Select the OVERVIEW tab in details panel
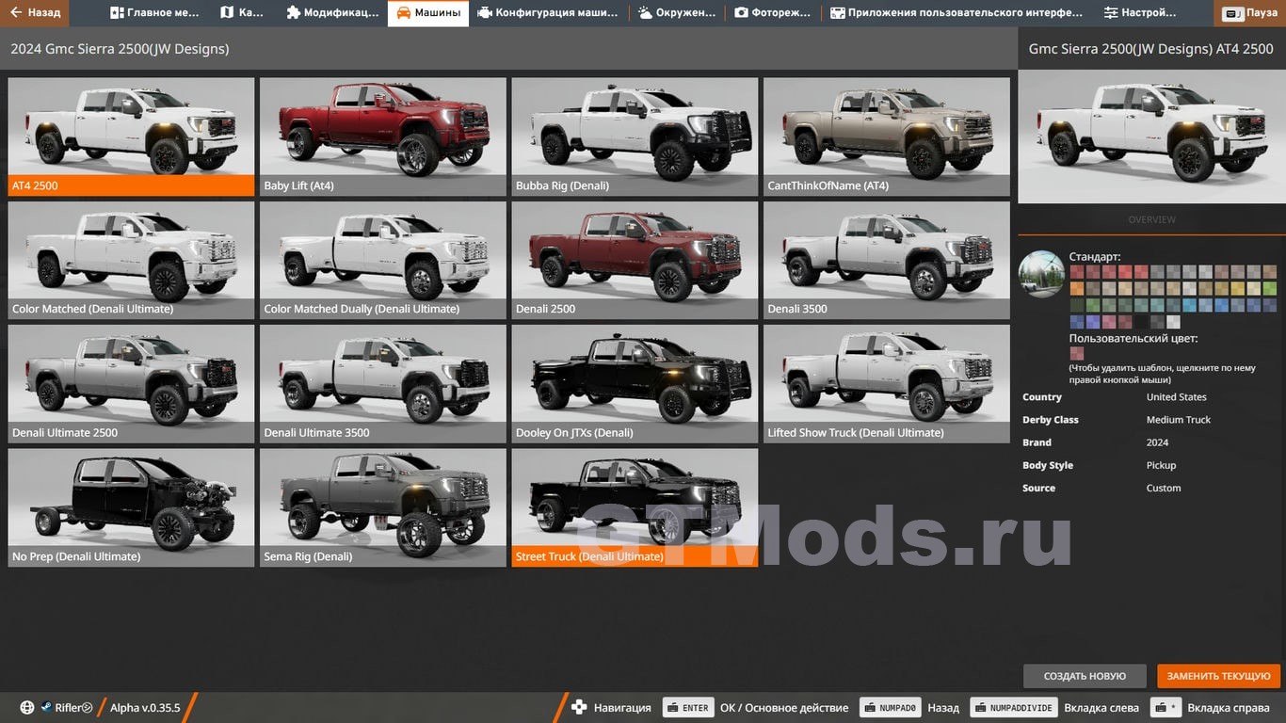Screen dimensions: 1286x723 1151,219
